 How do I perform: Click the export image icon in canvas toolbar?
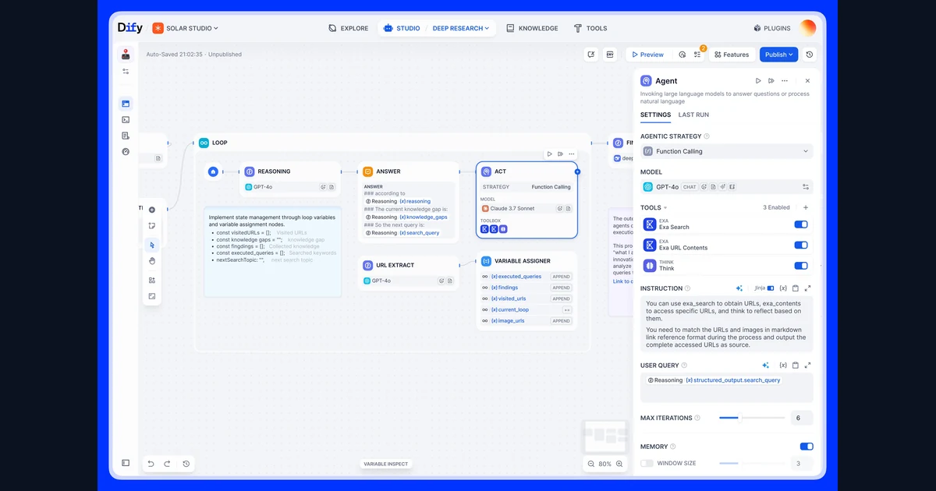(152, 296)
